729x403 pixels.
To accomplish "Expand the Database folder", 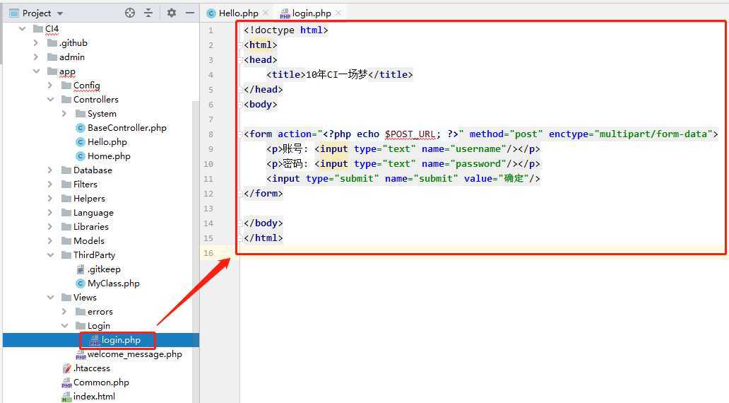I will pos(49,170).
